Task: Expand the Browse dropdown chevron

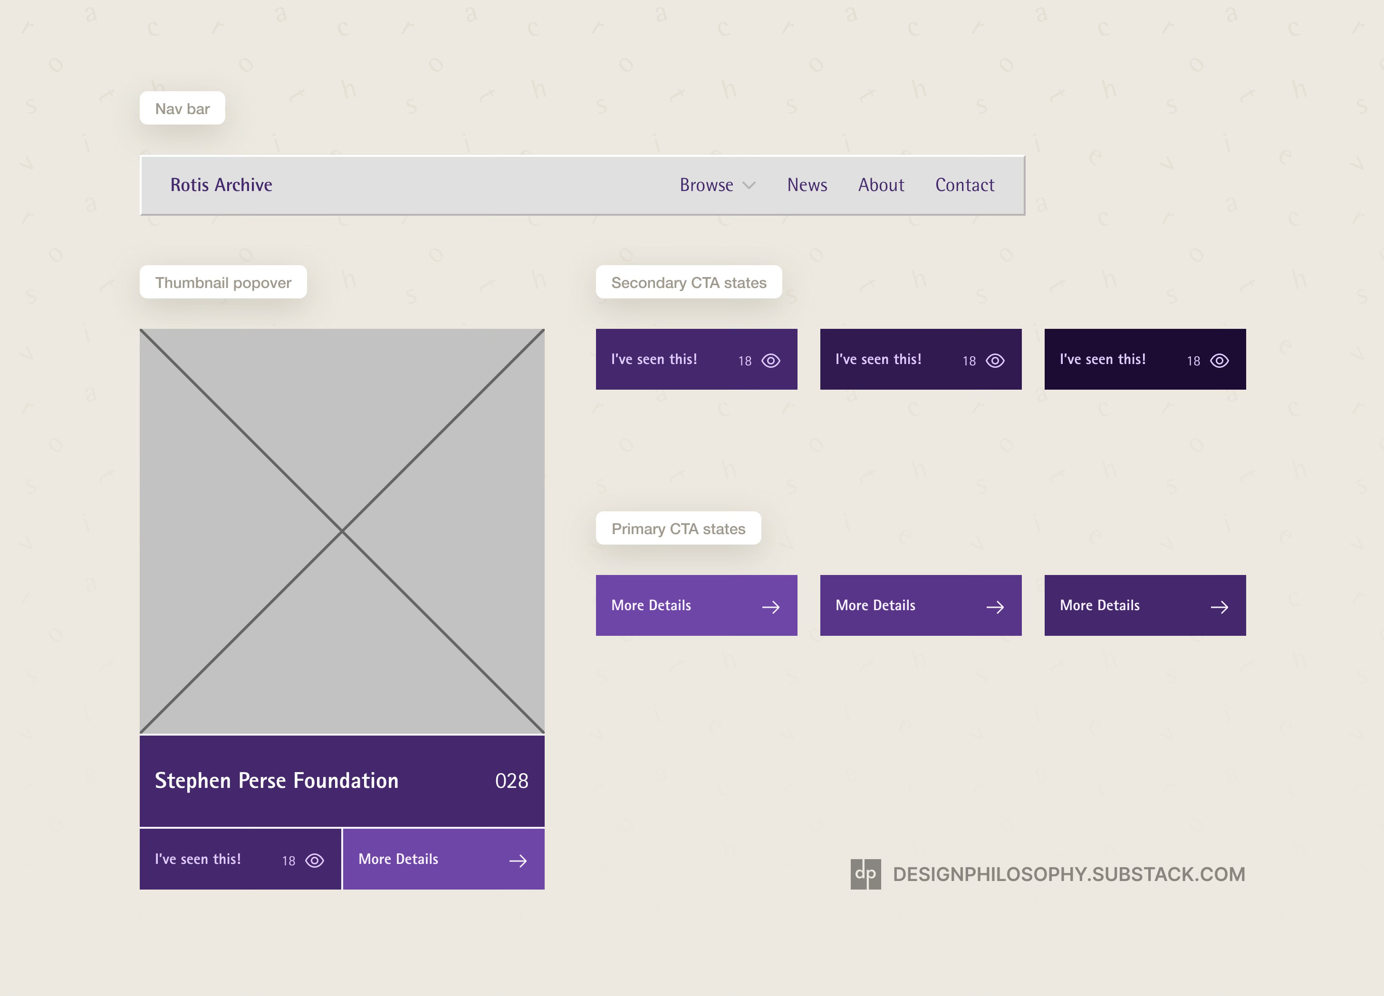Action: [x=749, y=185]
